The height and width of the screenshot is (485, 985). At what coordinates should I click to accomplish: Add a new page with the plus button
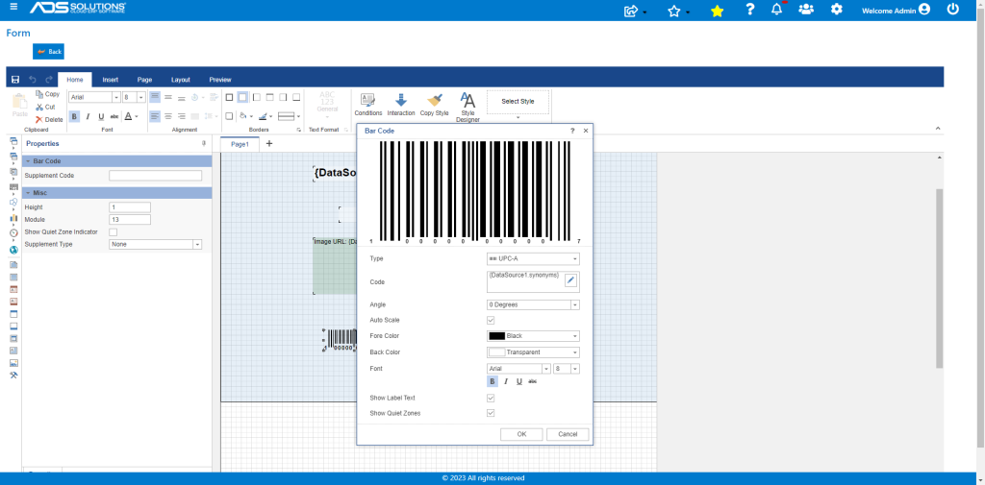point(269,144)
